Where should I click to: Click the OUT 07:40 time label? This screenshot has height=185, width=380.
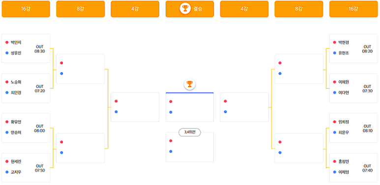click(367, 168)
